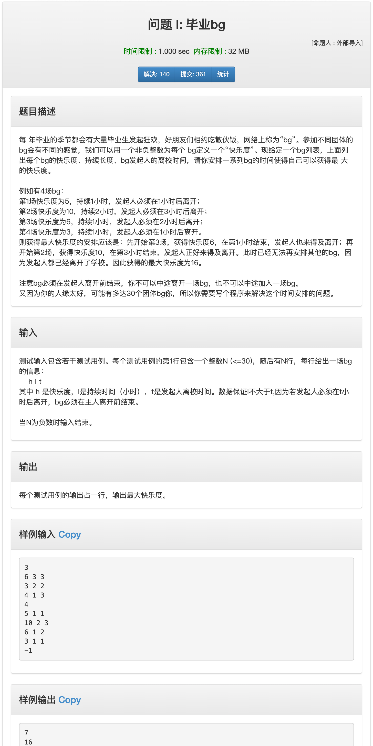Viewport: 373px width, 746px height.
Task: Click inside the sample input code box
Action: [x=186, y=609]
